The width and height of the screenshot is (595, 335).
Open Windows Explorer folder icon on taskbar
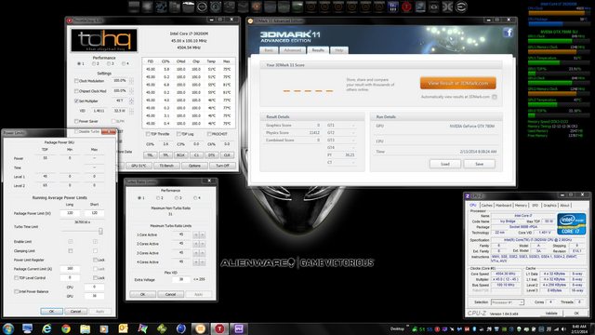click(85, 328)
